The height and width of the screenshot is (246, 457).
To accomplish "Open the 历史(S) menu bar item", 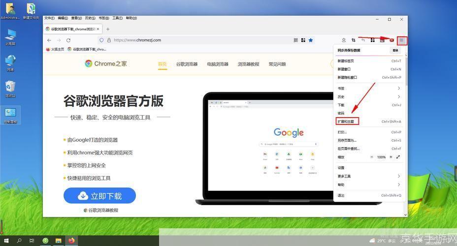I will (90, 18).
